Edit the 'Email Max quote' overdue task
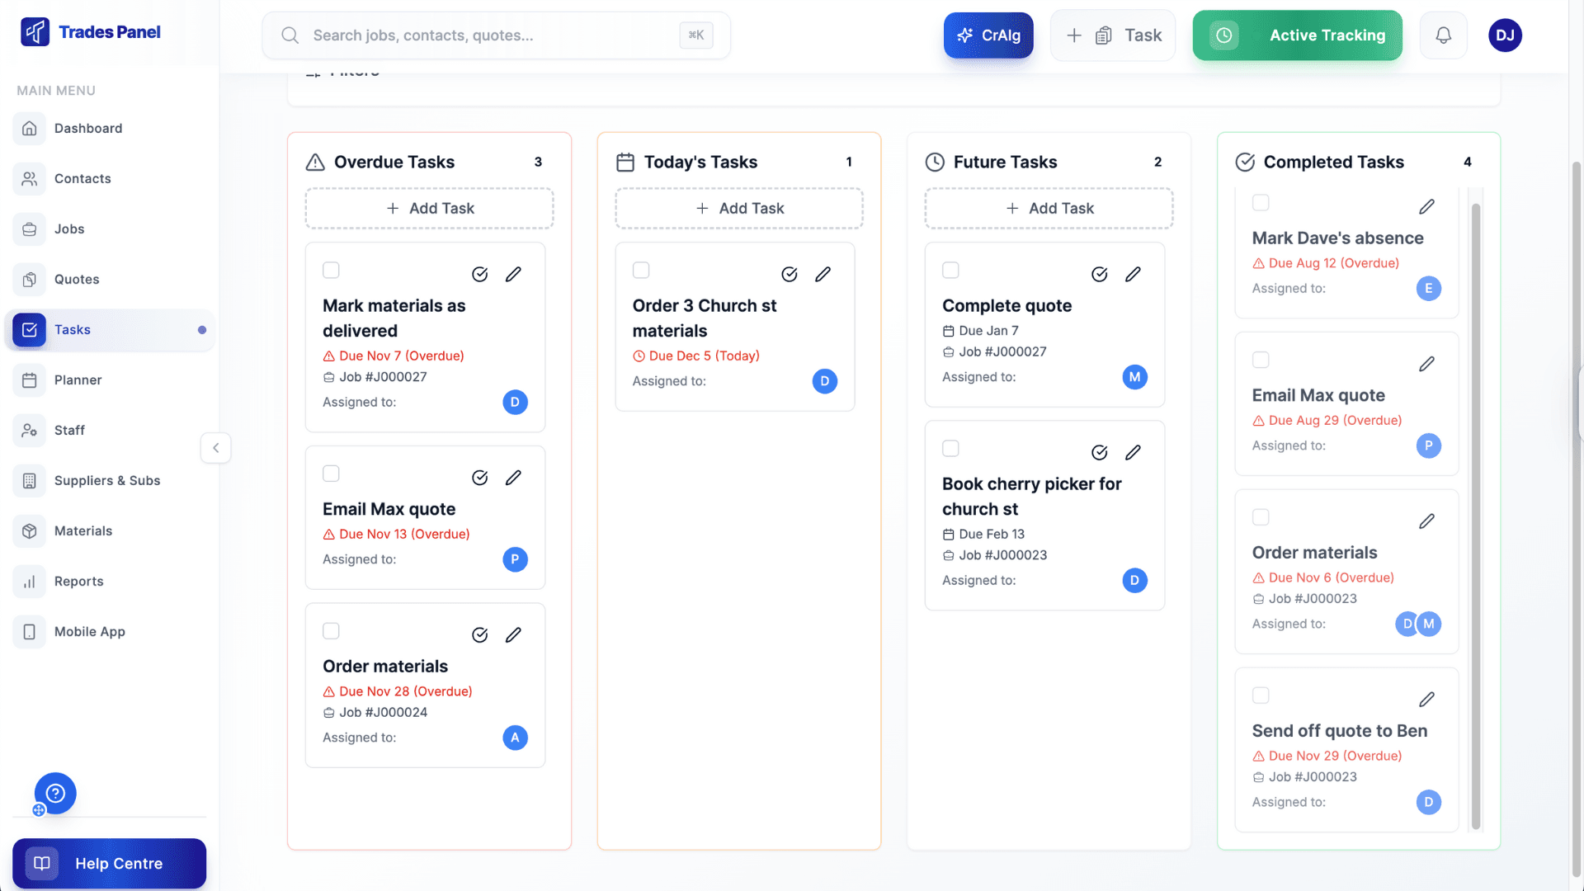The height and width of the screenshot is (891, 1584). pos(514,477)
